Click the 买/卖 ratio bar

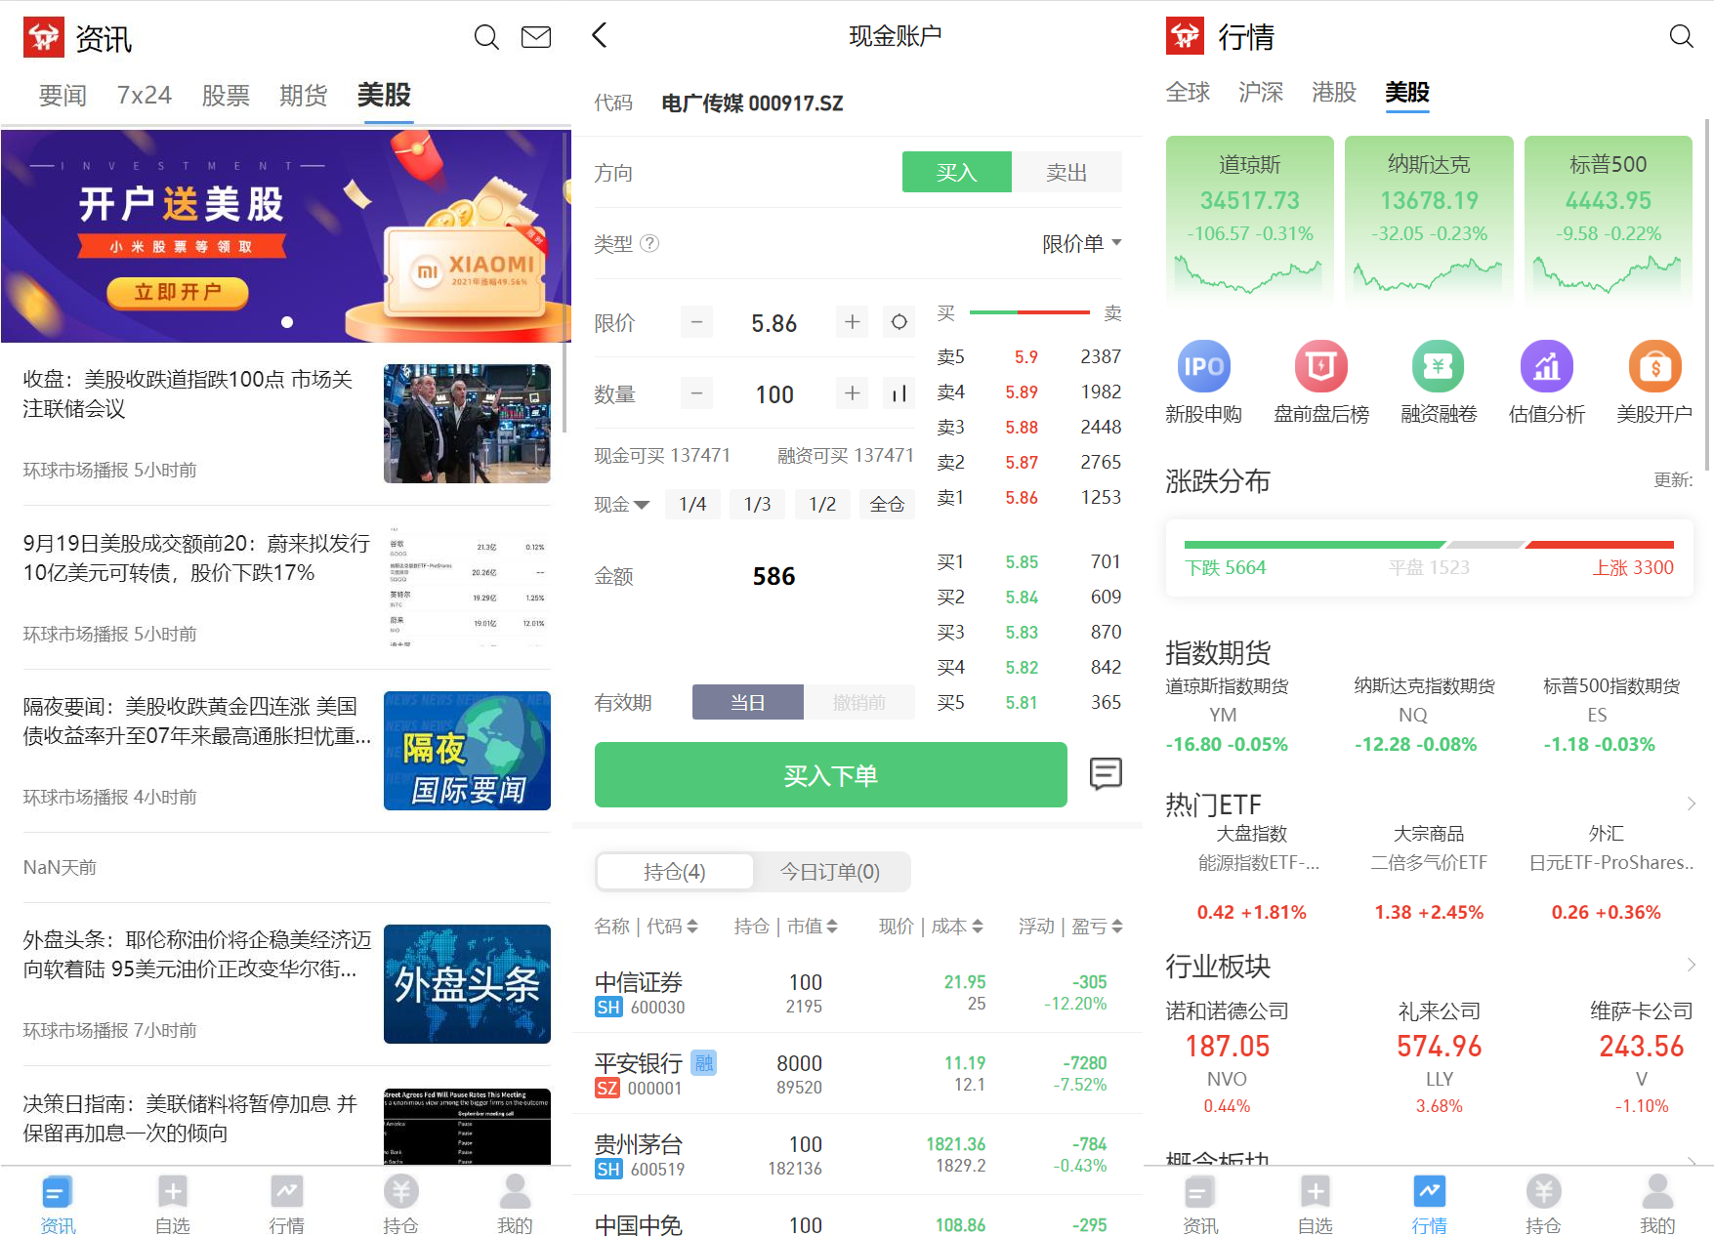[1029, 312]
